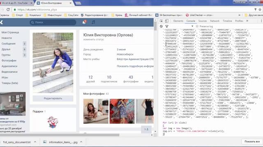This screenshot has width=263, height=147.
Task: Switch to the Network DevTools tab
Action: pyautogui.click(x=215, y=21)
